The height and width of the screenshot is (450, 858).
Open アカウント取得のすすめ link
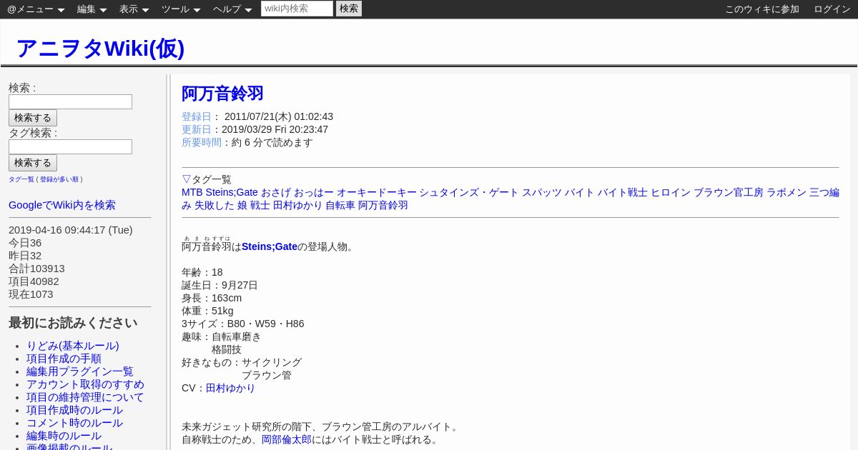(x=85, y=384)
